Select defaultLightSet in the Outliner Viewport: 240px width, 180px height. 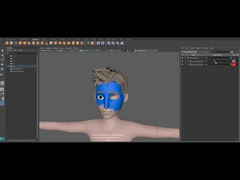pyautogui.click(x=17, y=68)
